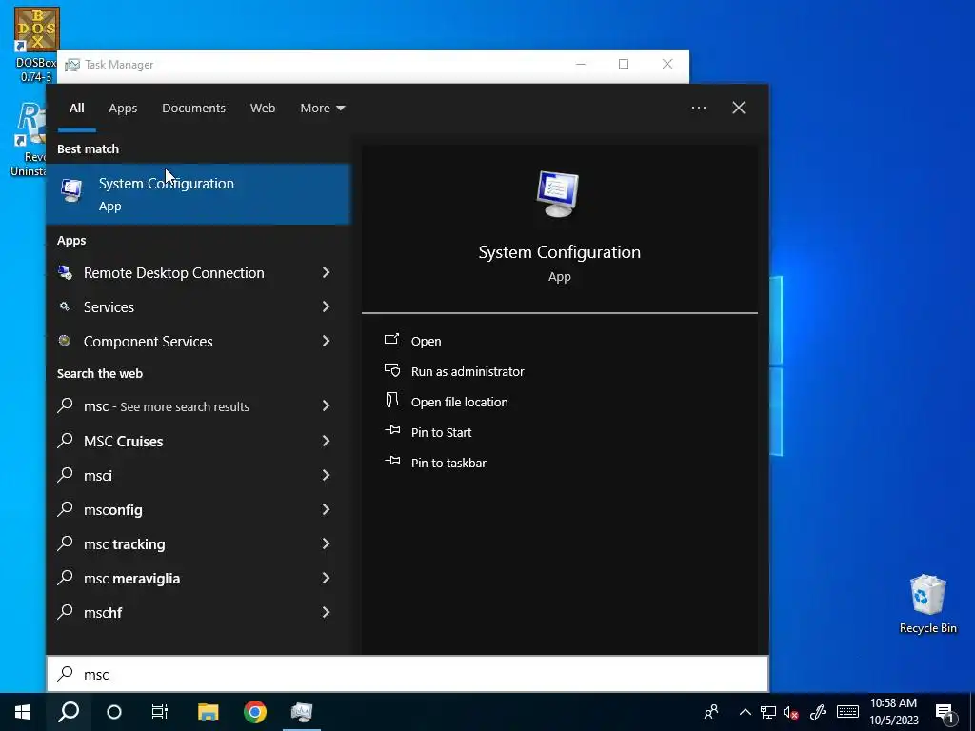Expand the MSC Cruises suggestion chevron
Image resolution: width=975 pixels, height=731 pixels.
click(x=326, y=441)
